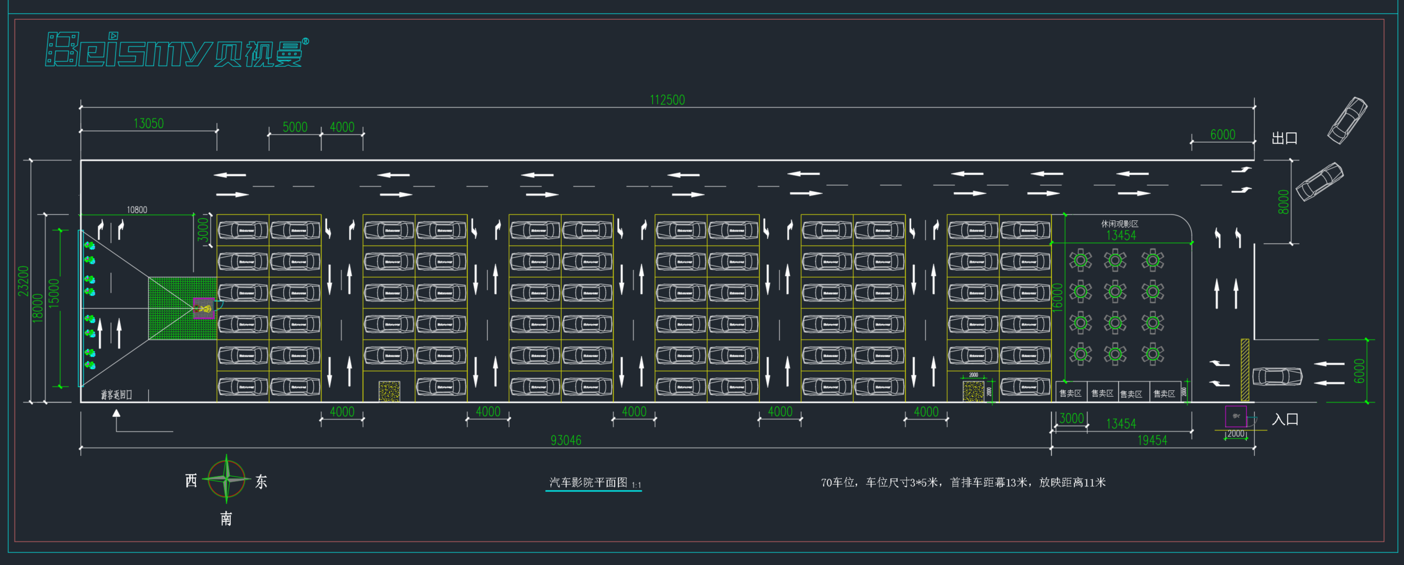
Task: Click the green hatched projection platform
Action: tap(183, 308)
